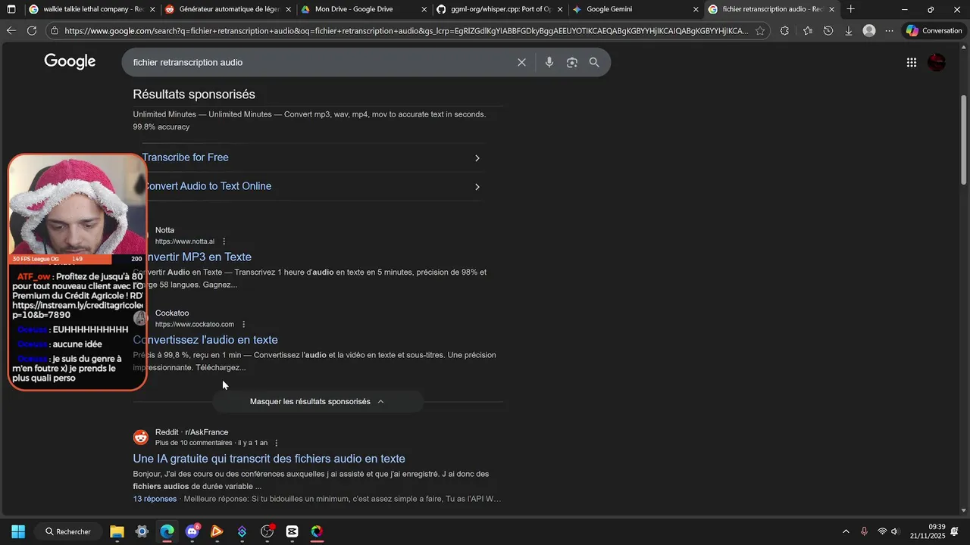Close the Google Gemini tab

696,10
